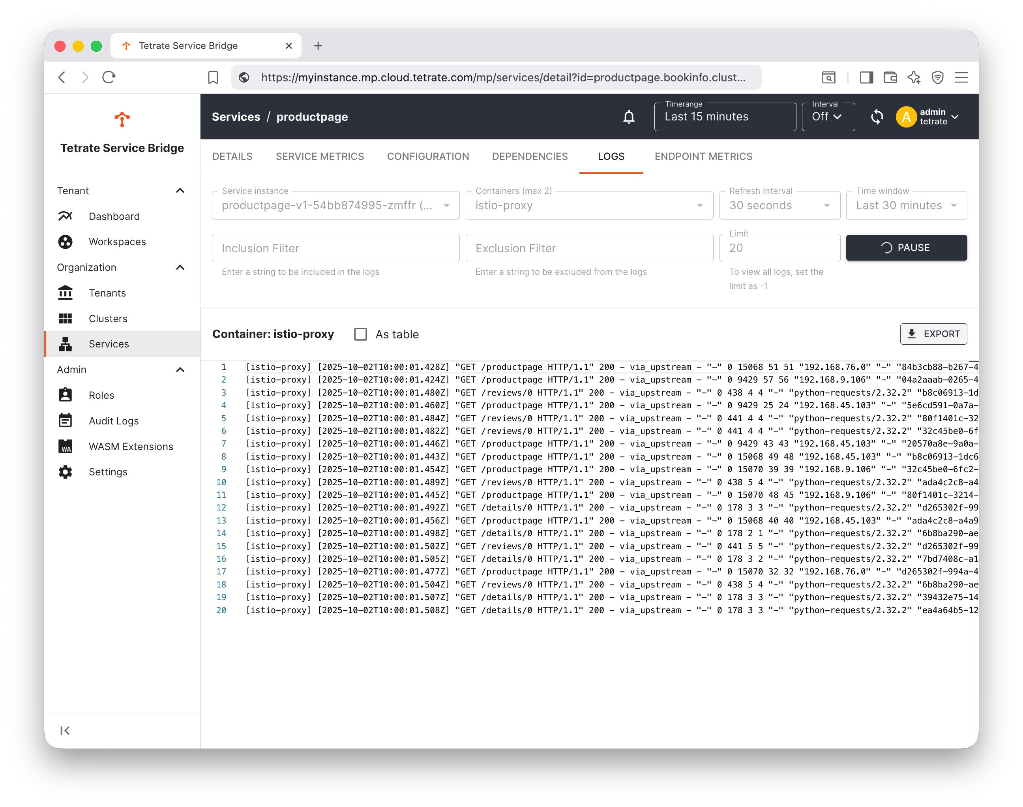
Task: Switch to the Dependencies tab
Action: [x=529, y=156]
